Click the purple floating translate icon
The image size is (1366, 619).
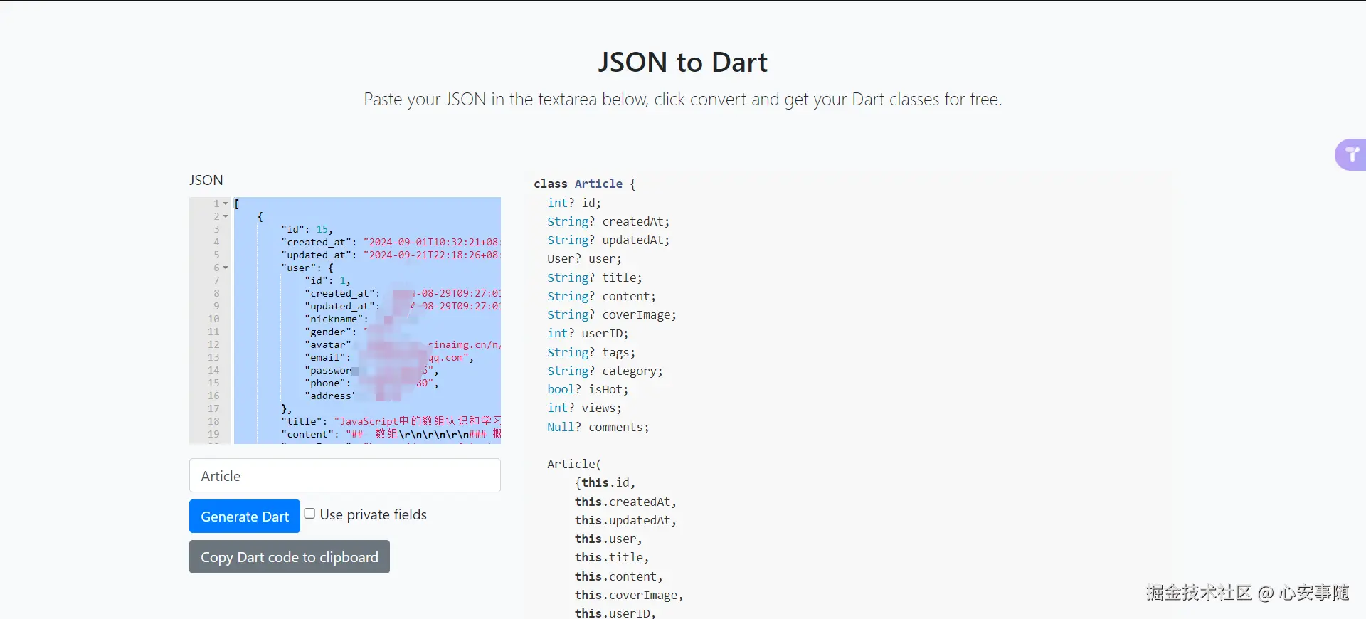[1351, 154]
